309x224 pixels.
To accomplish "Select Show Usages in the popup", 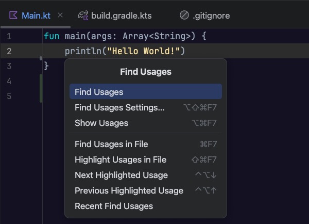I will coord(101,123).
